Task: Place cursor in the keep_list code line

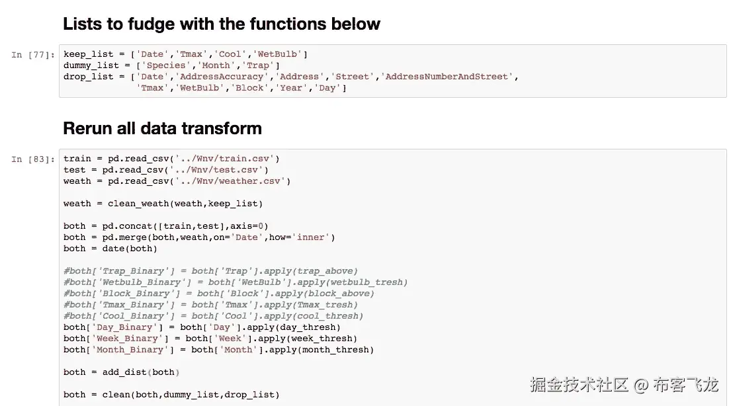Action: point(185,54)
